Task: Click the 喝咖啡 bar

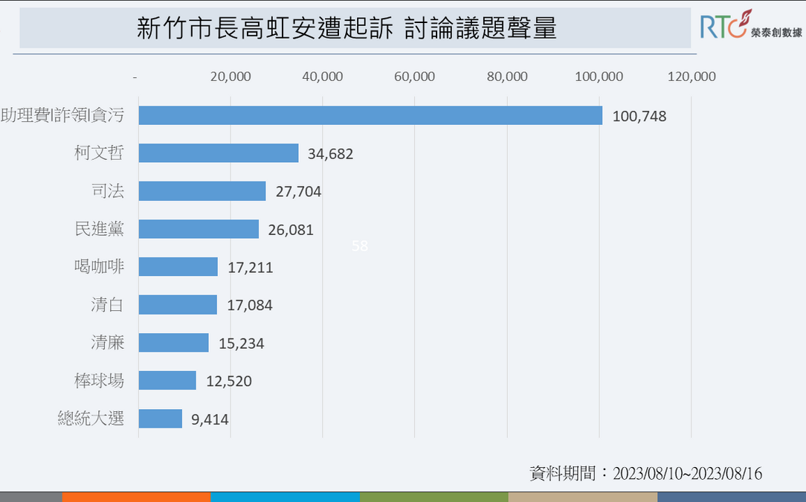Action: [x=178, y=267]
